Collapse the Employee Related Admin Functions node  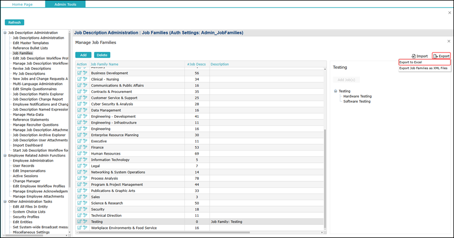point(5,156)
